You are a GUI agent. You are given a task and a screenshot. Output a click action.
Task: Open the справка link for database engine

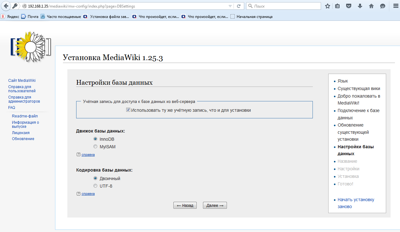click(88, 155)
